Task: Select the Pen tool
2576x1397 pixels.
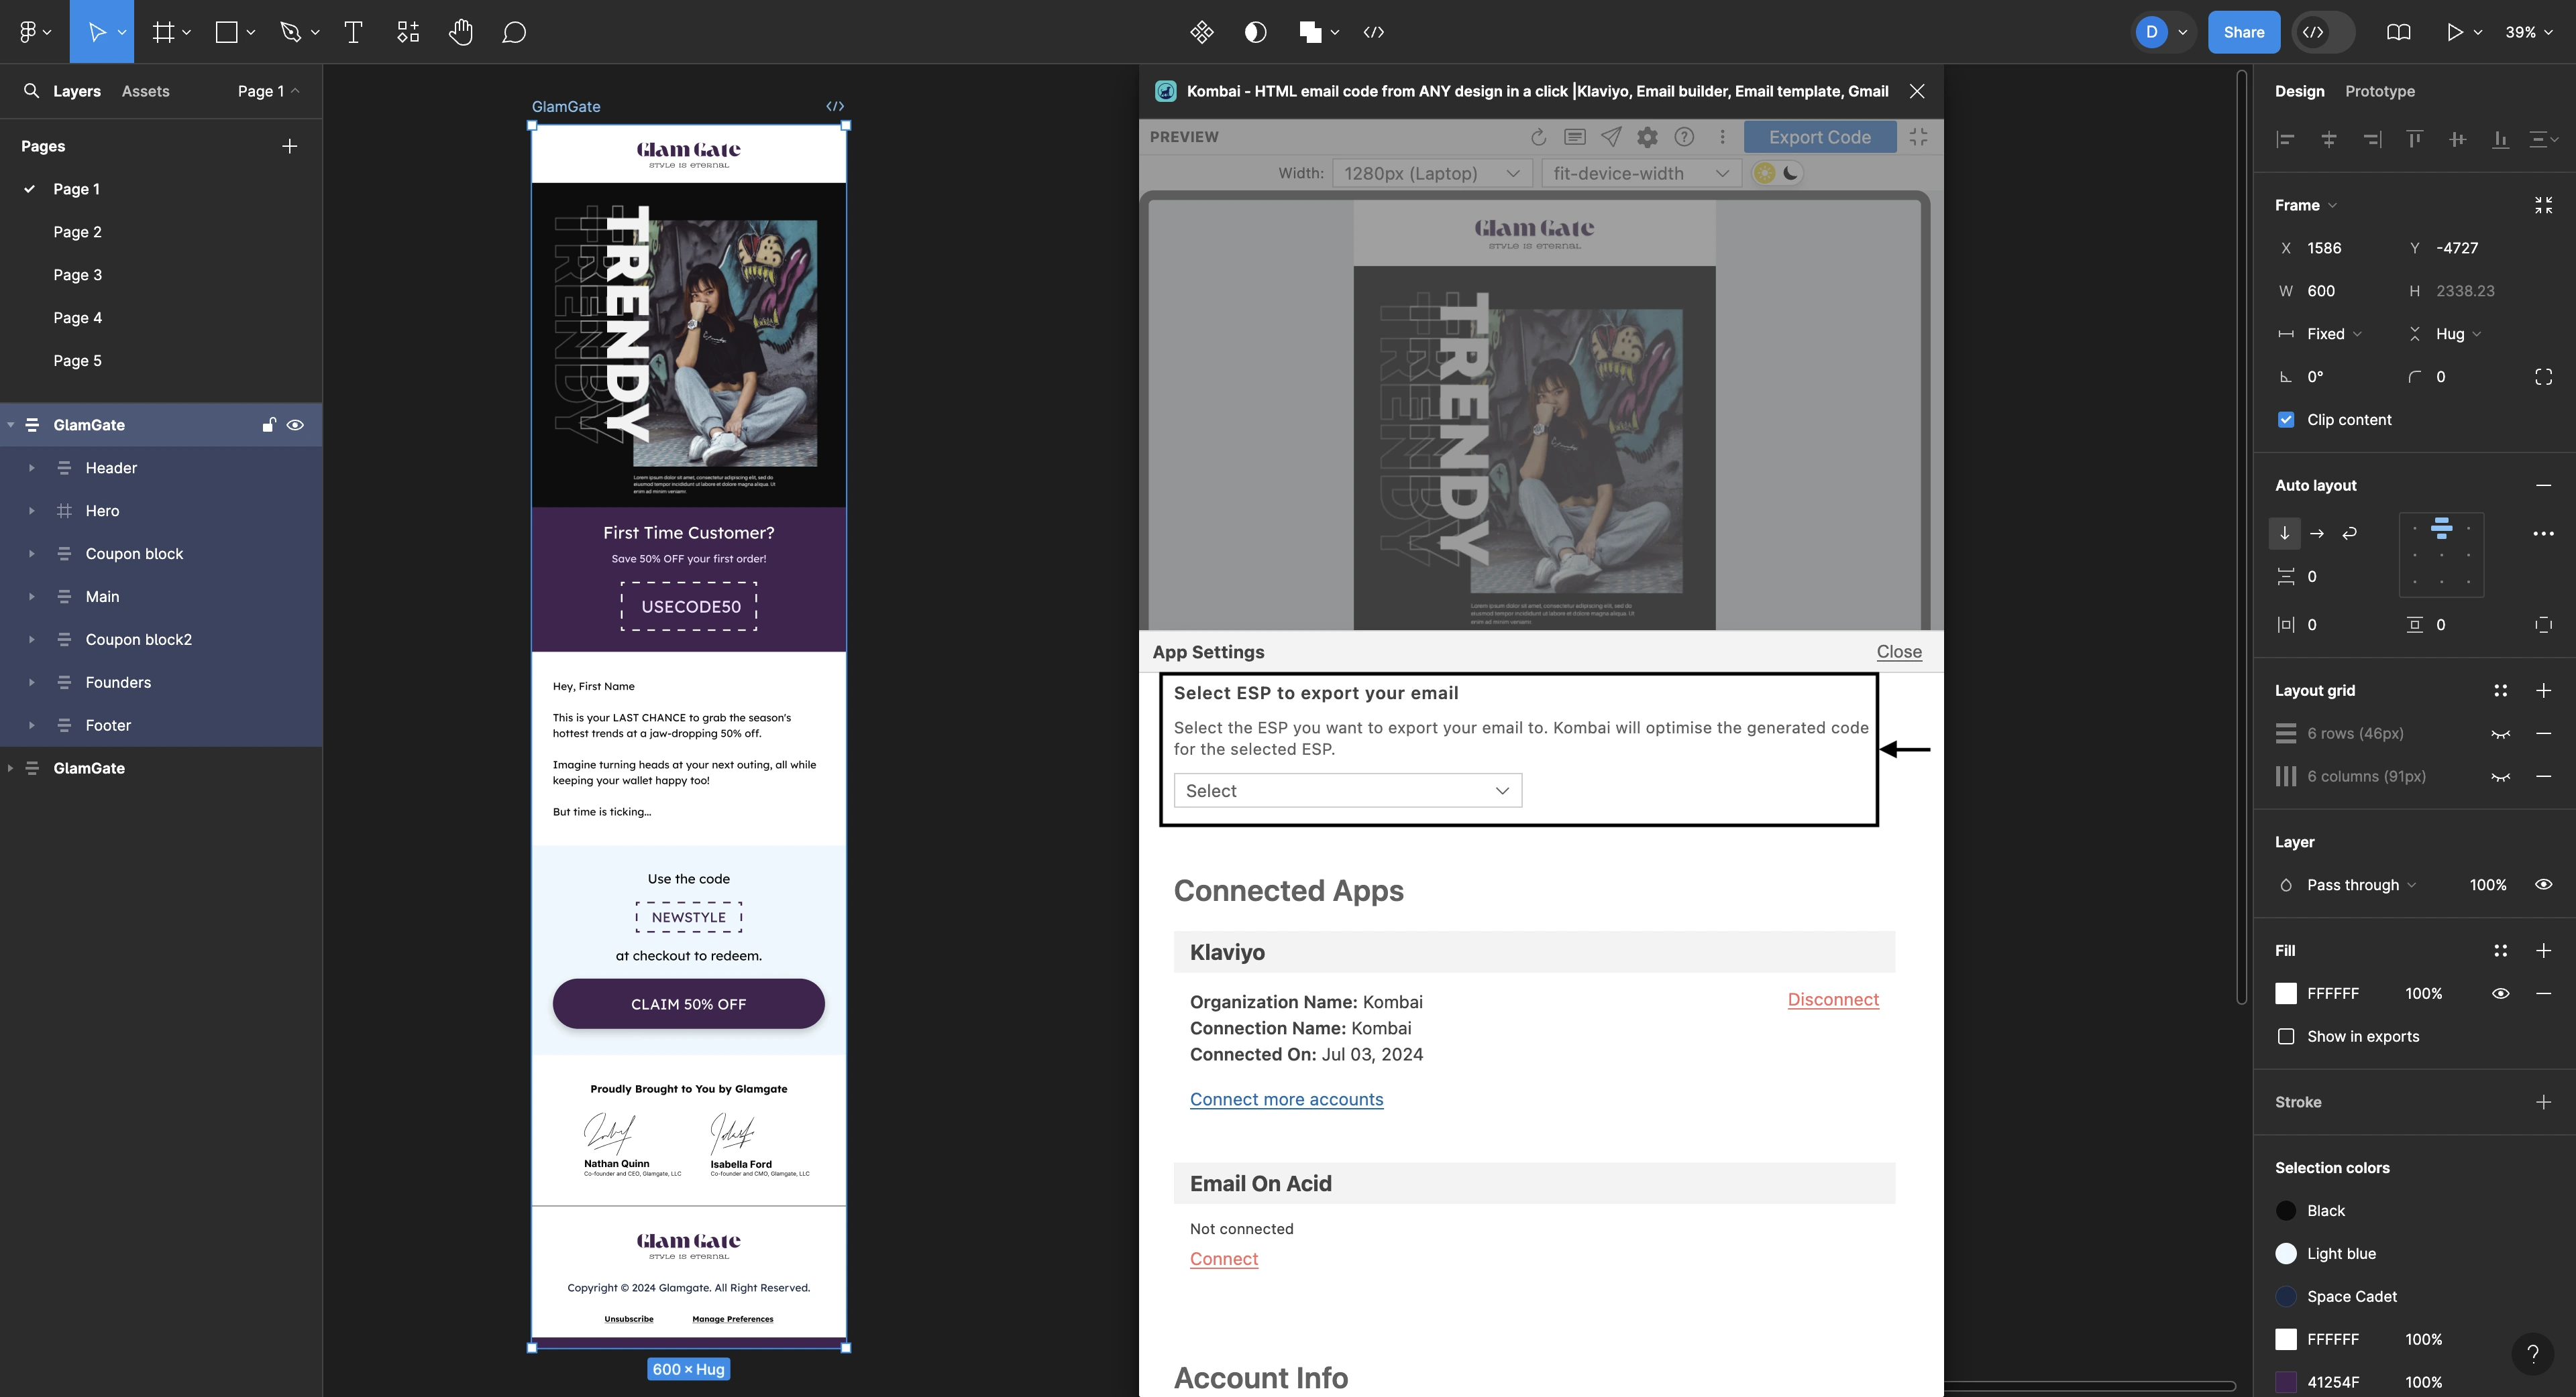Action: click(x=290, y=32)
